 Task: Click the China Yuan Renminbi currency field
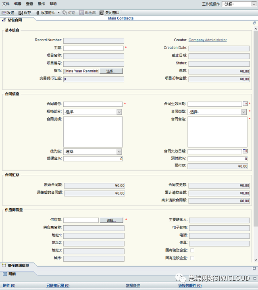pyautogui.click(x=81, y=71)
